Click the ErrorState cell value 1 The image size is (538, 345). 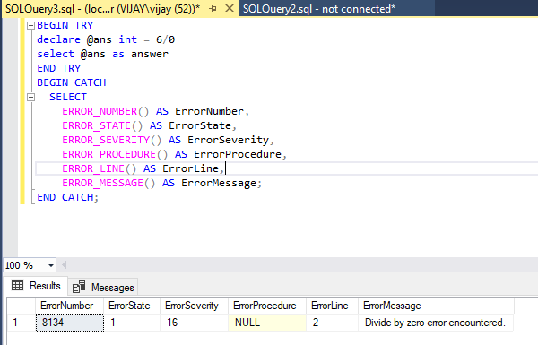click(132, 323)
